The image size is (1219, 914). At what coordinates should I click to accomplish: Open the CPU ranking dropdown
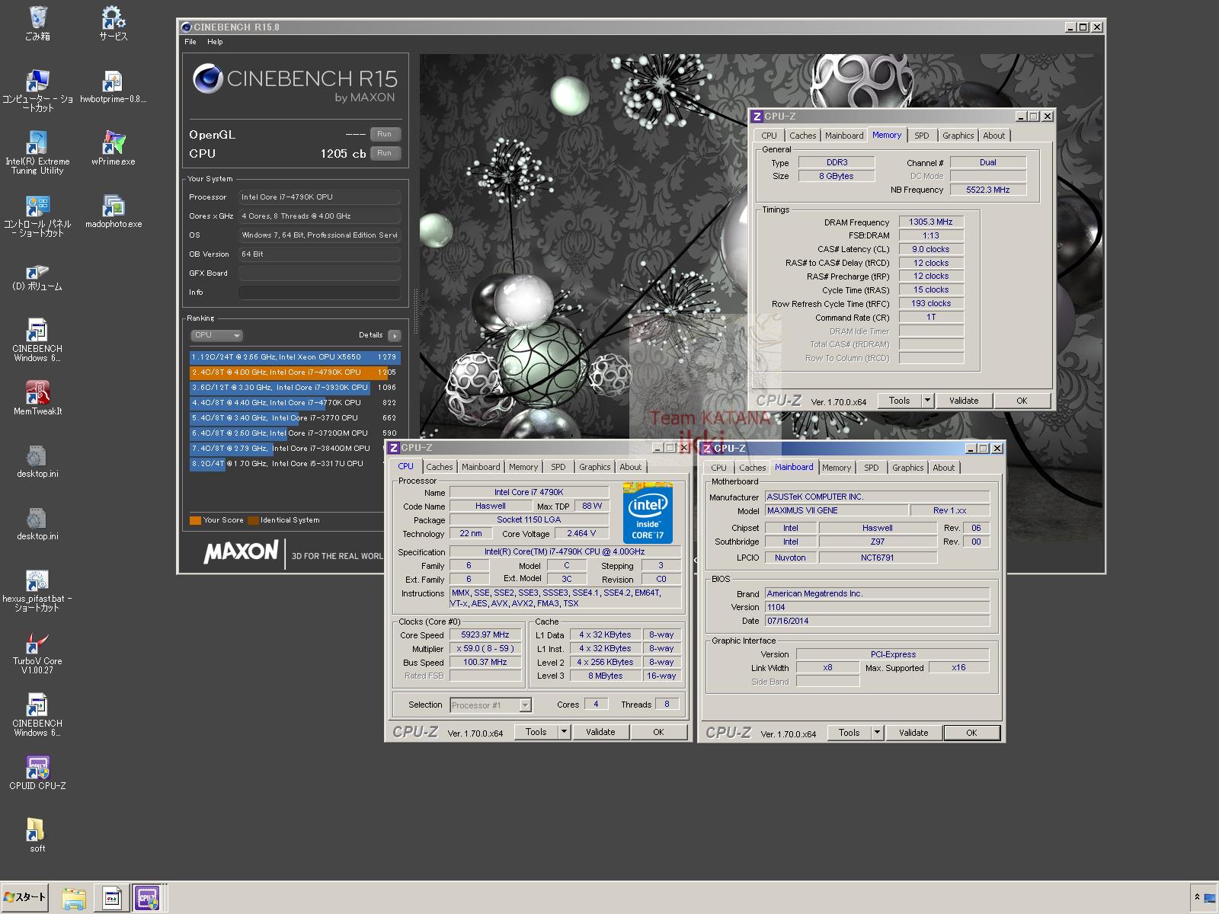point(216,335)
